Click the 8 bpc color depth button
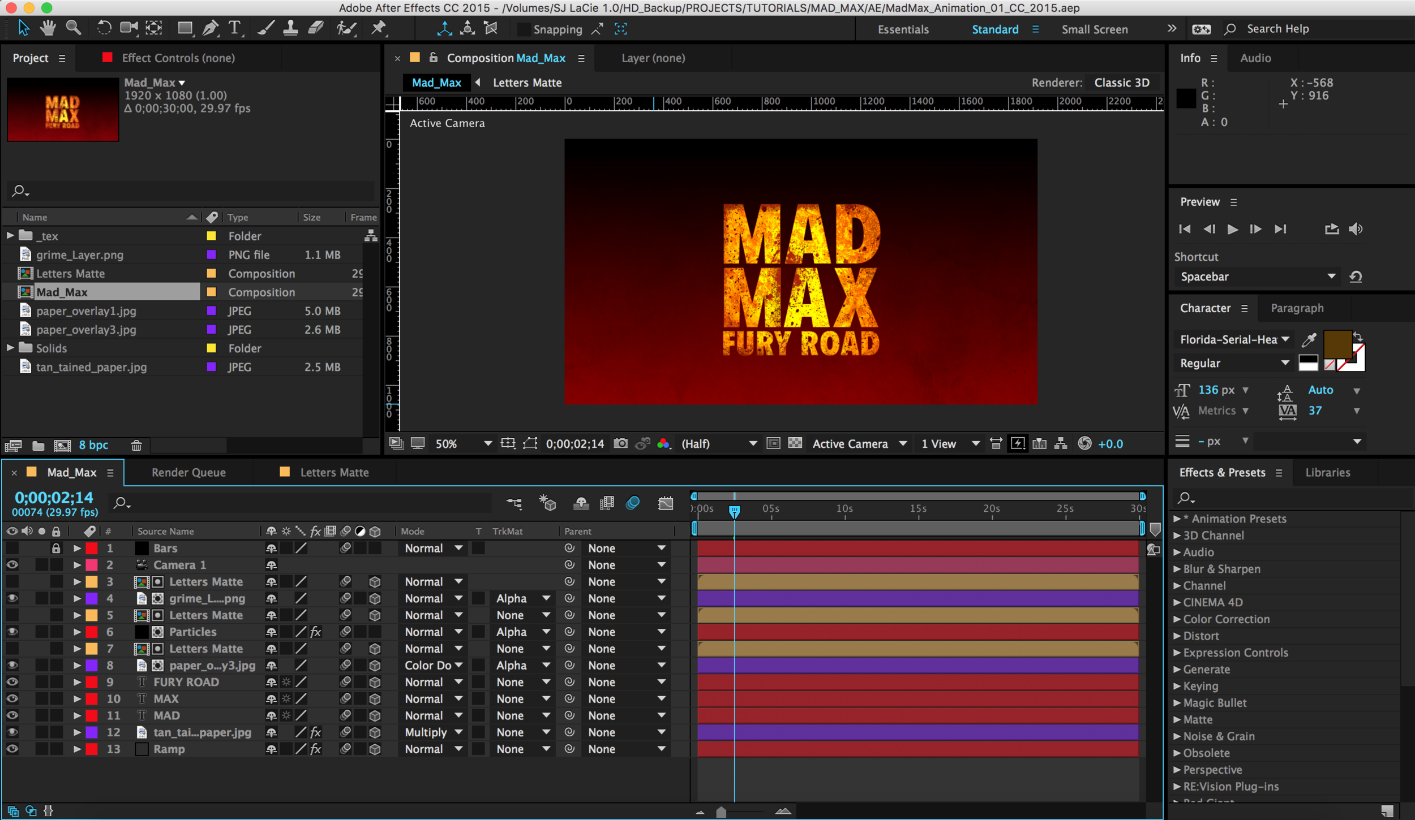Image resolution: width=1415 pixels, height=820 pixels. 93,445
